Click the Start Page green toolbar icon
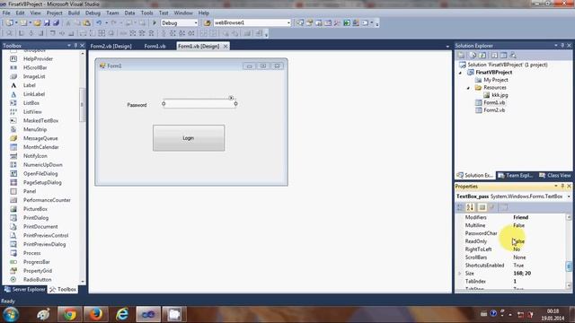 coord(347,22)
